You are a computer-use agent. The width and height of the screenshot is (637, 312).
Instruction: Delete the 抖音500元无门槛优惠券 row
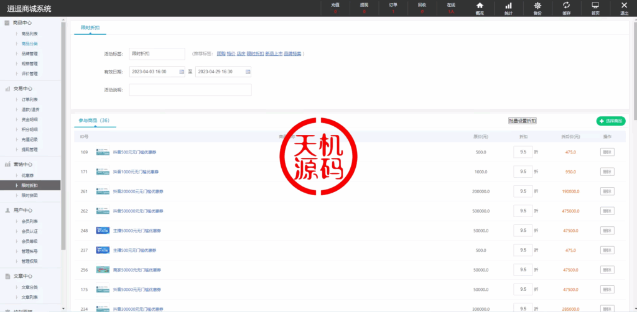(607, 152)
